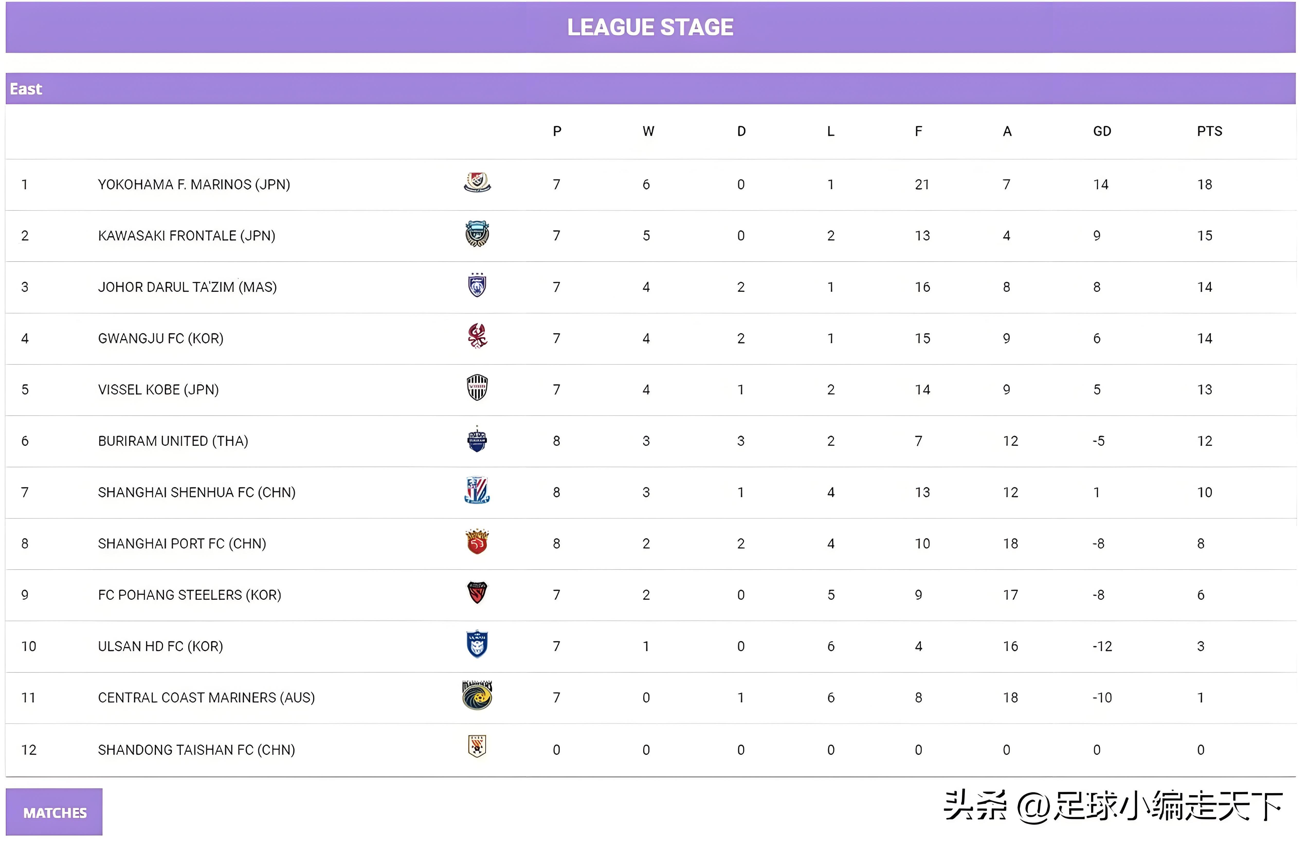Viewport: 1307px width, 846px height.
Task: Click the Kawasaki Frontale team logo
Action: tap(477, 234)
